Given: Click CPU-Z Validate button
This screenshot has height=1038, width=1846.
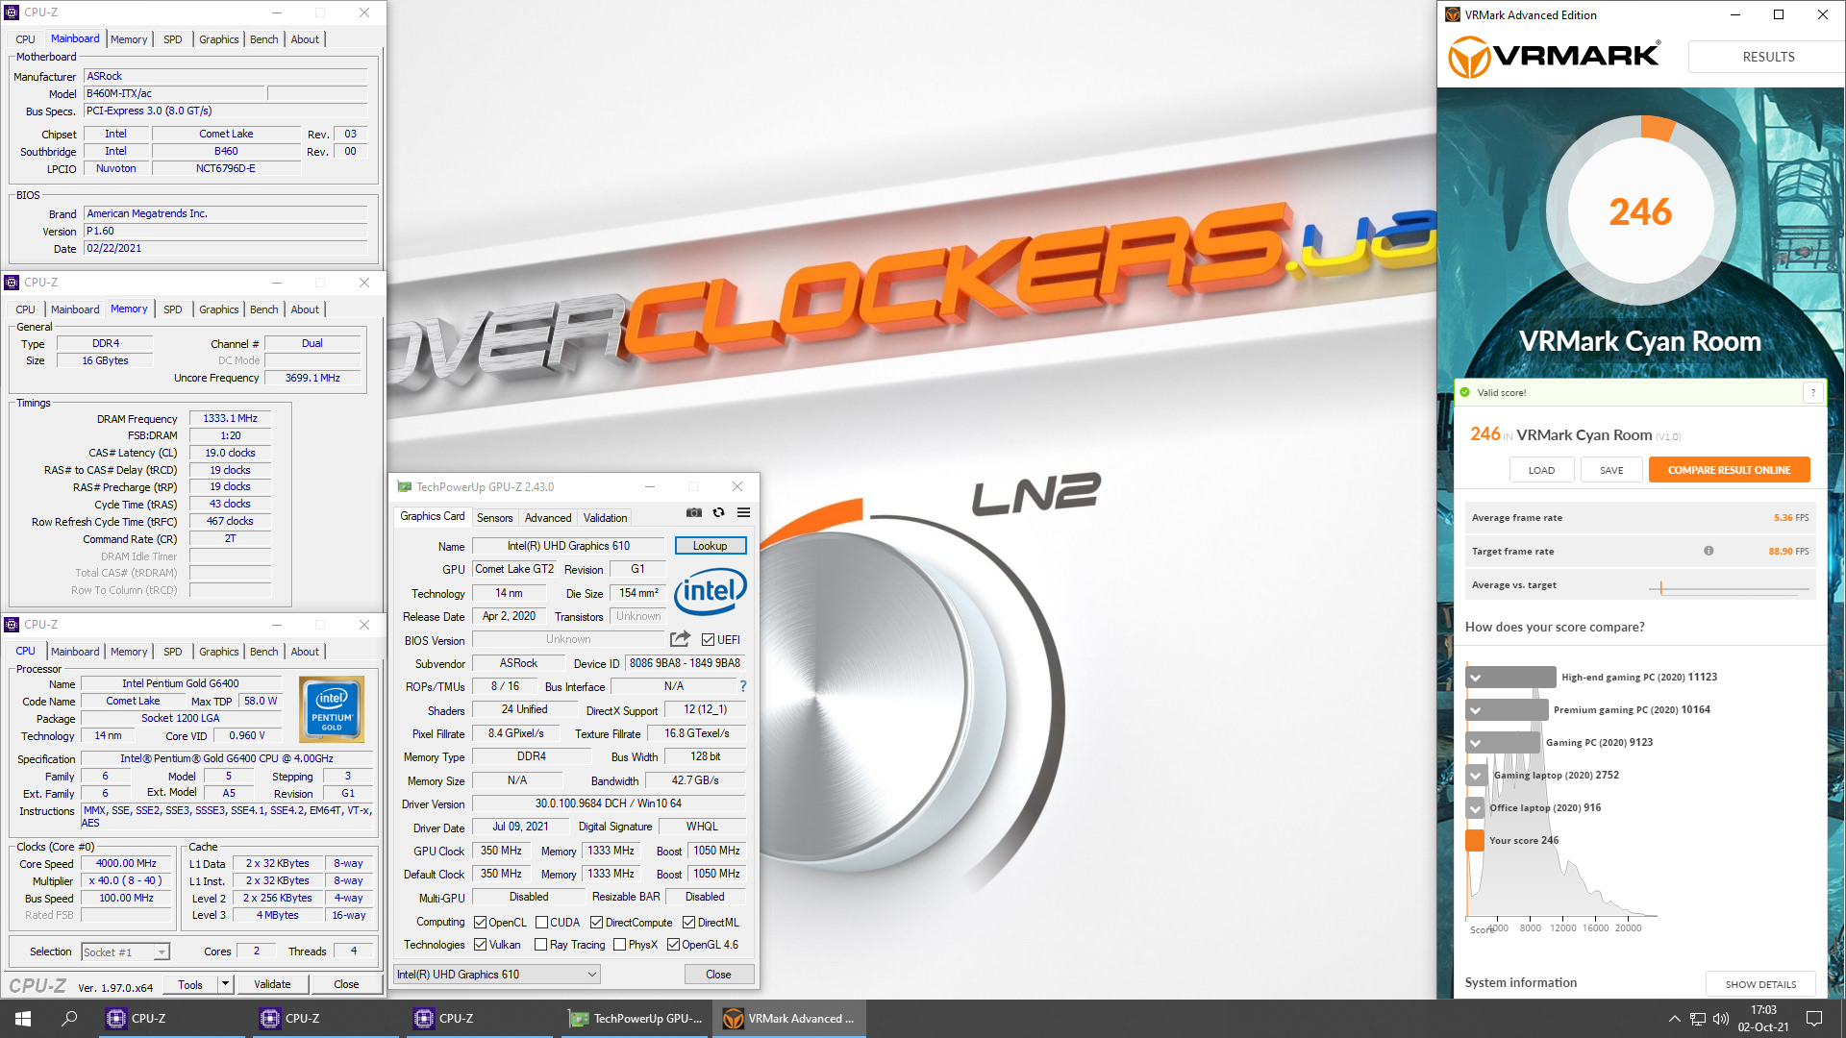Looking at the screenshot, I should click(x=272, y=984).
